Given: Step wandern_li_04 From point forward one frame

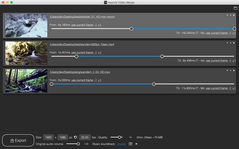Looking at the screenshot, I should tap(99, 80).
